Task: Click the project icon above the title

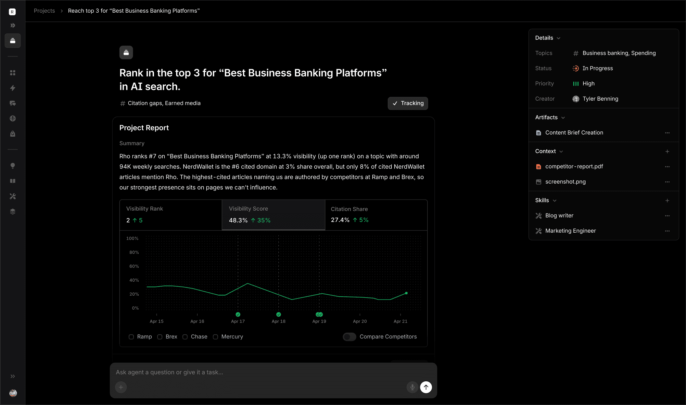Action: (126, 53)
